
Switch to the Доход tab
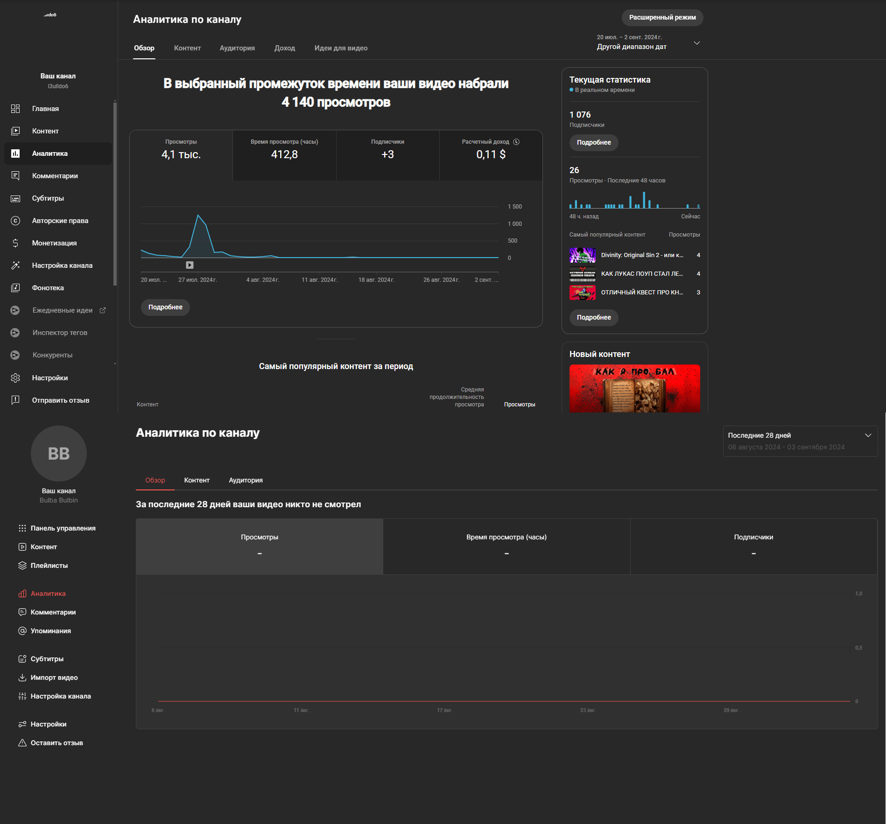click(285, 48)
